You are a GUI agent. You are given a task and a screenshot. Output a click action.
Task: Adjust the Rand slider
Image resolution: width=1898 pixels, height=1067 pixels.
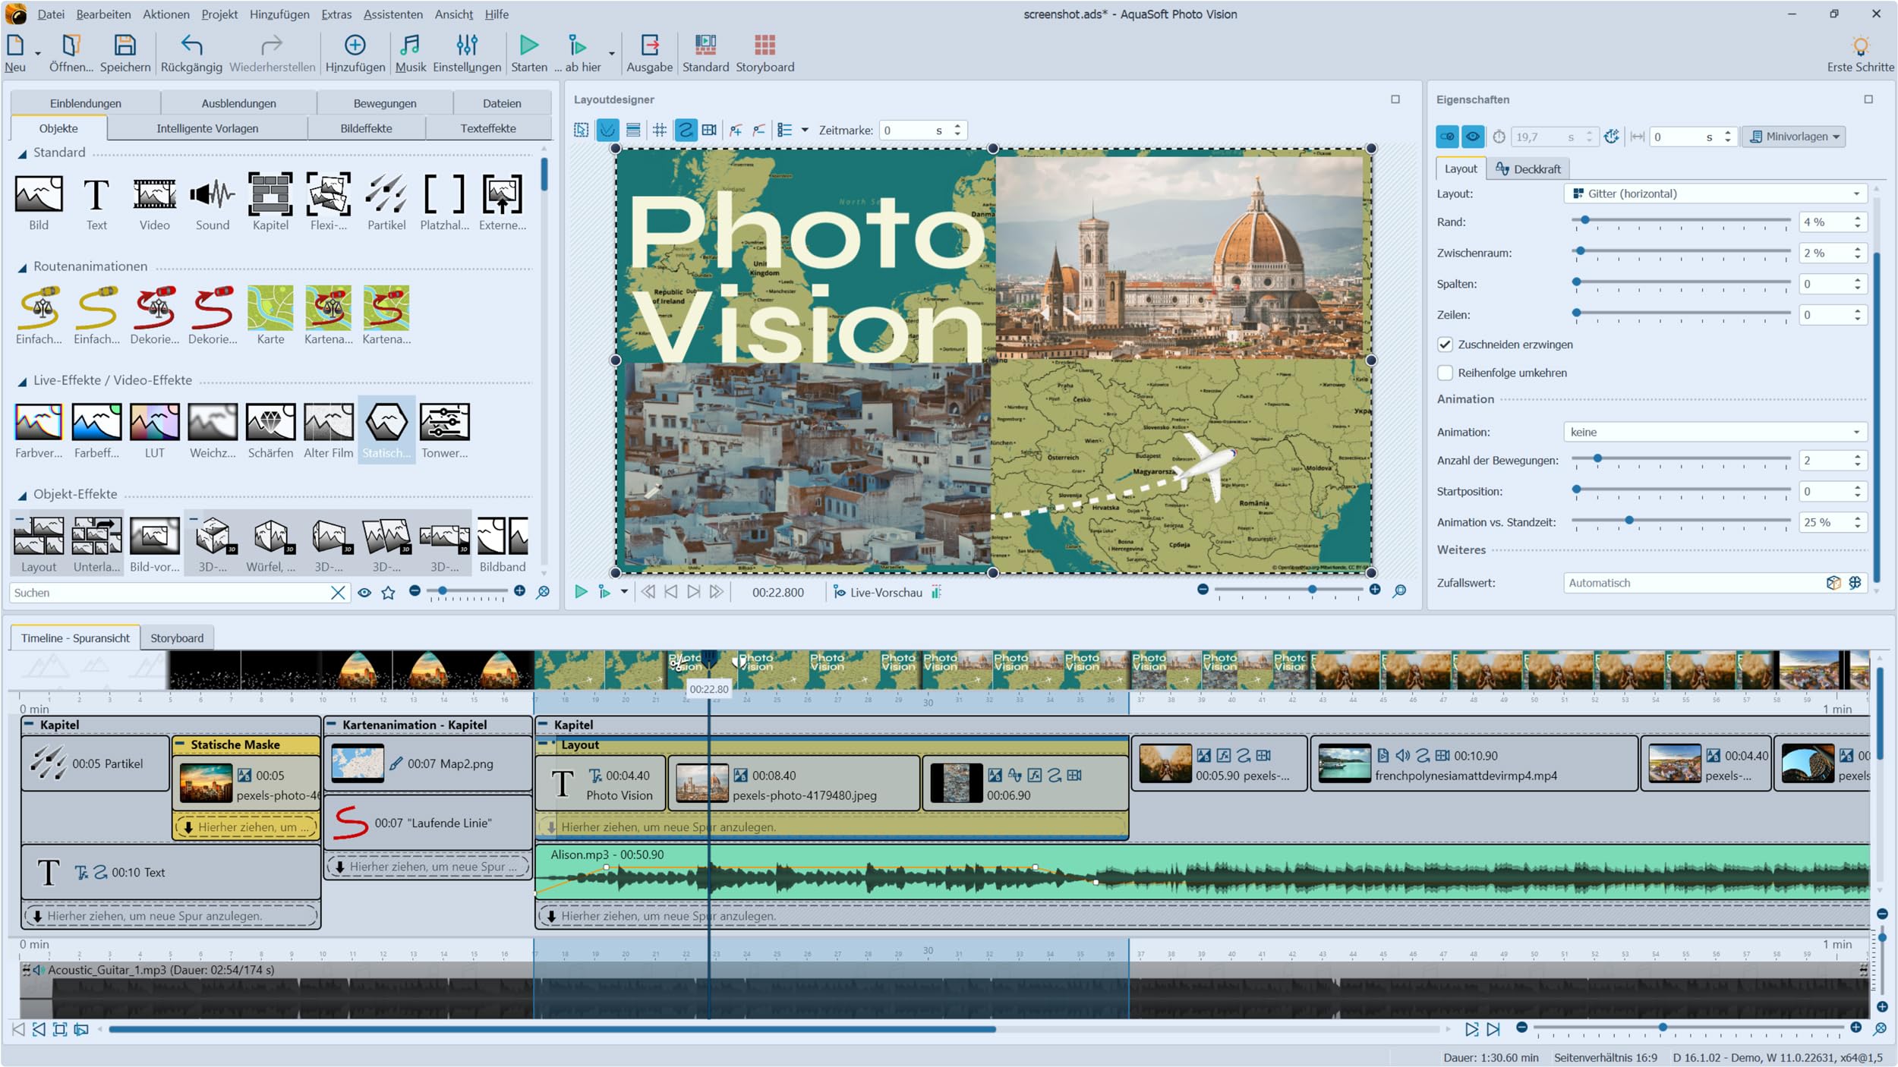point(1585,220)
